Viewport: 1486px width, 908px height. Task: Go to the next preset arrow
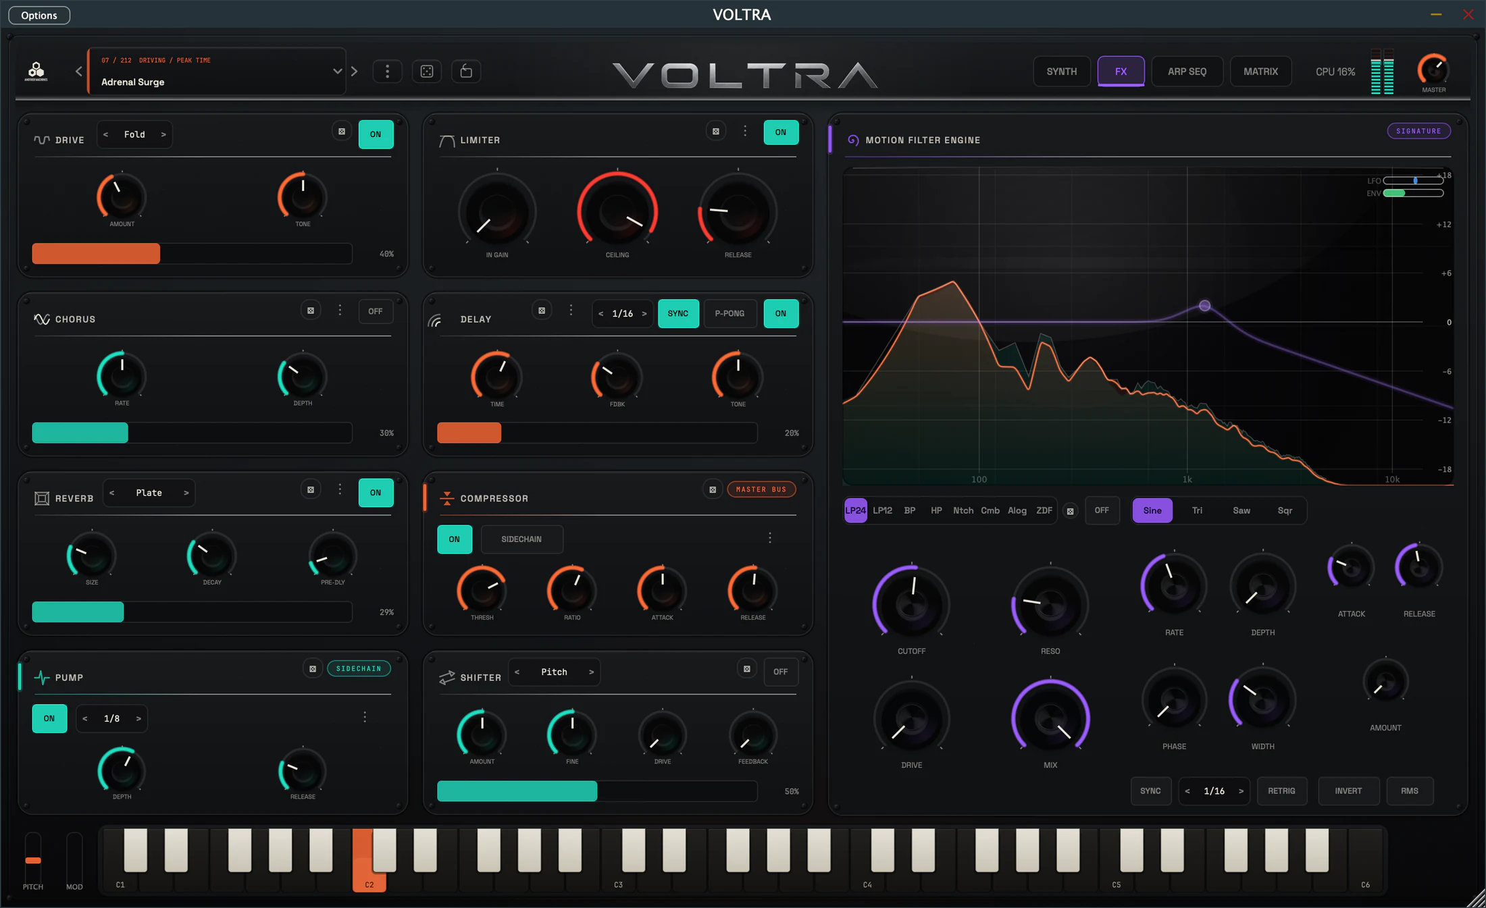tap(355, 71)
